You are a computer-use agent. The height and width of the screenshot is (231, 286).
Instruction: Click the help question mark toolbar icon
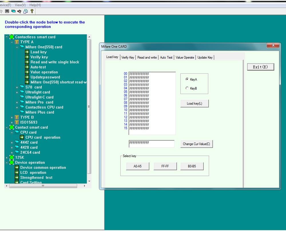point(32,11)
